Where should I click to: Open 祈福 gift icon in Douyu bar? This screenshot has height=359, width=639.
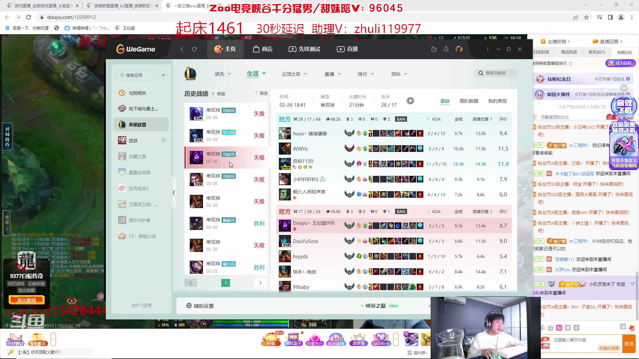pos(271,339)
